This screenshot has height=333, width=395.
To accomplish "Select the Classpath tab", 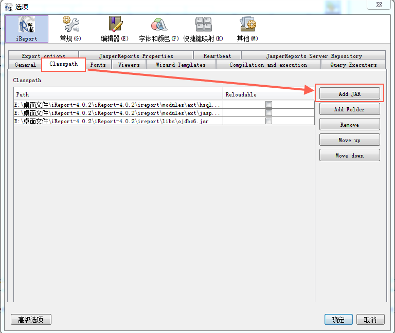I will (x=63, y=64).
